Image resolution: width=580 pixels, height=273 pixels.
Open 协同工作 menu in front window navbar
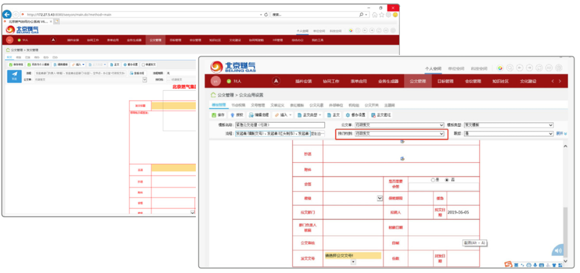(331, 81)
